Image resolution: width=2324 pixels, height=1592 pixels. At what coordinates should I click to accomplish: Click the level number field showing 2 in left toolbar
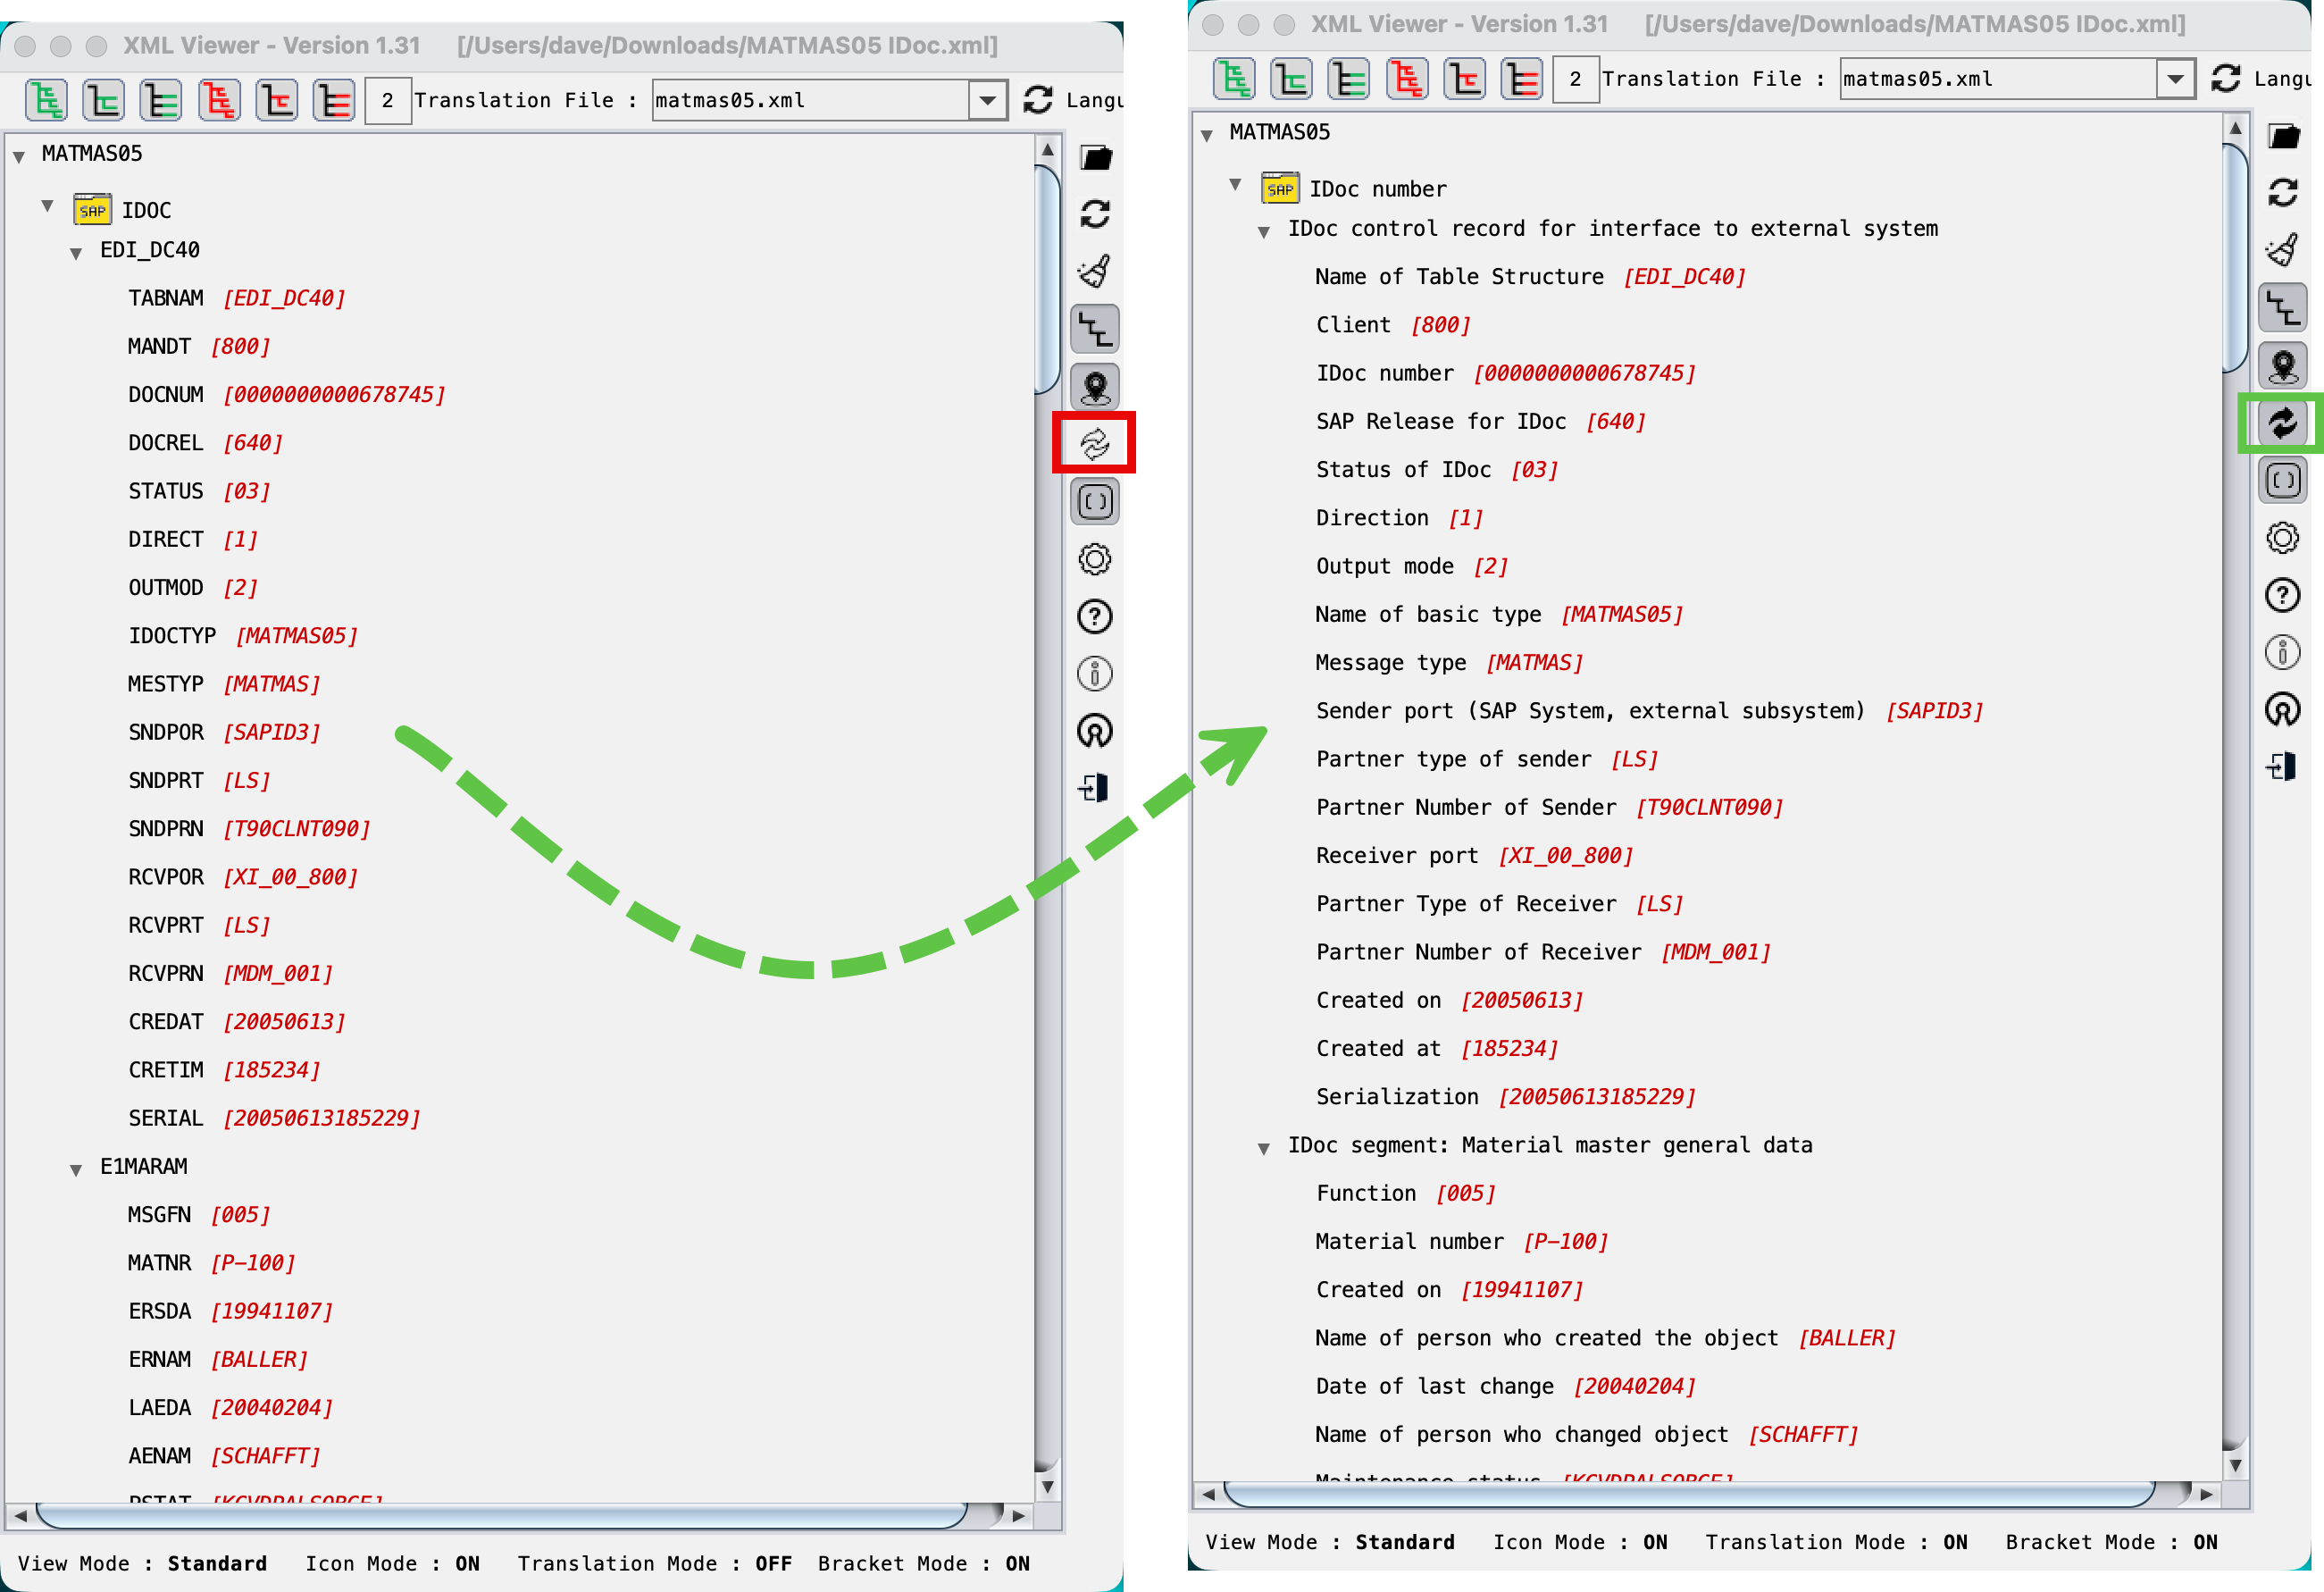point(387,101)
